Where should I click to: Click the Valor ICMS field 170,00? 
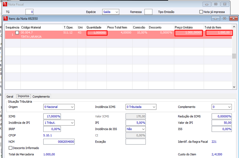pyautogui.click(x=136, y=116)
